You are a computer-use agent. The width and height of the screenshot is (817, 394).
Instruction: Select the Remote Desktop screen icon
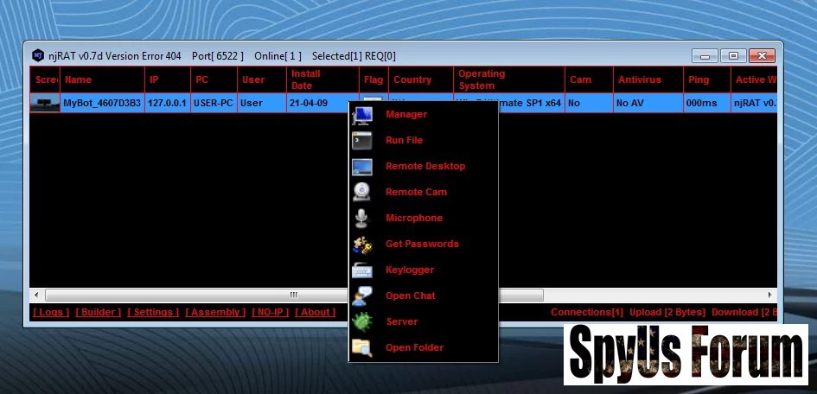(x=361, y=167)
